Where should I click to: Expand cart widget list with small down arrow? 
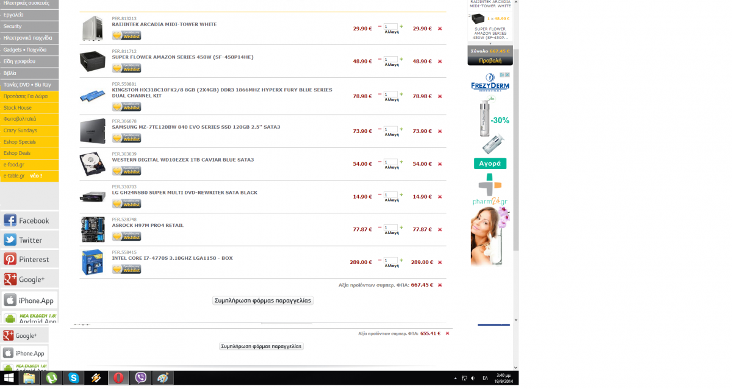pos(490,43)
